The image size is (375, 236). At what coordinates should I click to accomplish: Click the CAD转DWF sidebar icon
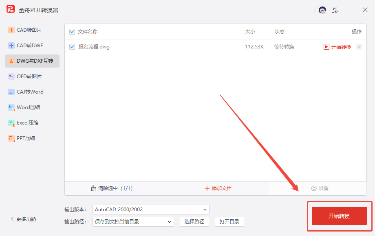[x=11, y=46]
